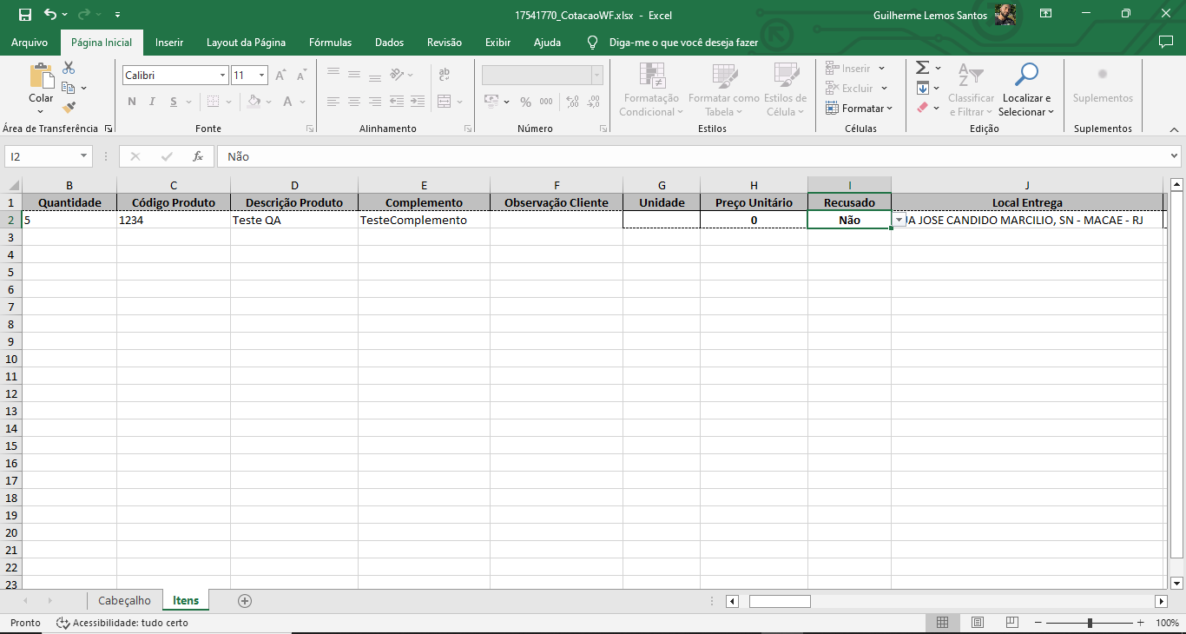
Task: Open the Calibri font name dropdown
Action: pyautogui.click(x=222, y=76)
